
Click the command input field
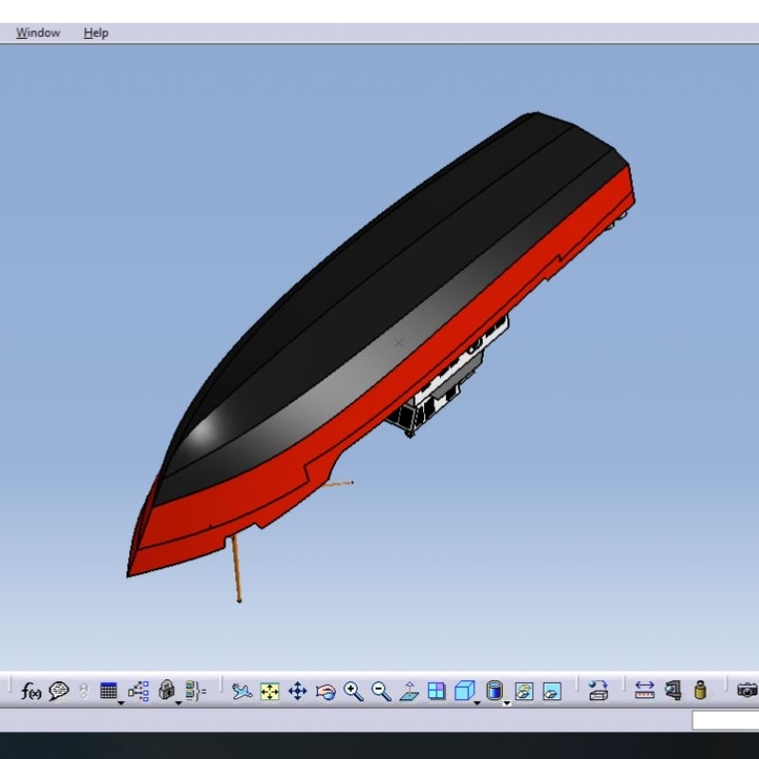point(725,721)
